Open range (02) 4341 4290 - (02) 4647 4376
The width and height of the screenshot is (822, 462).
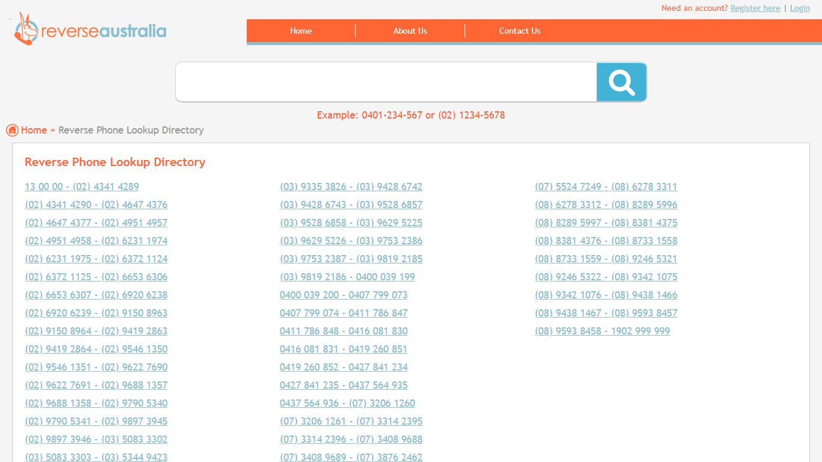96,205
